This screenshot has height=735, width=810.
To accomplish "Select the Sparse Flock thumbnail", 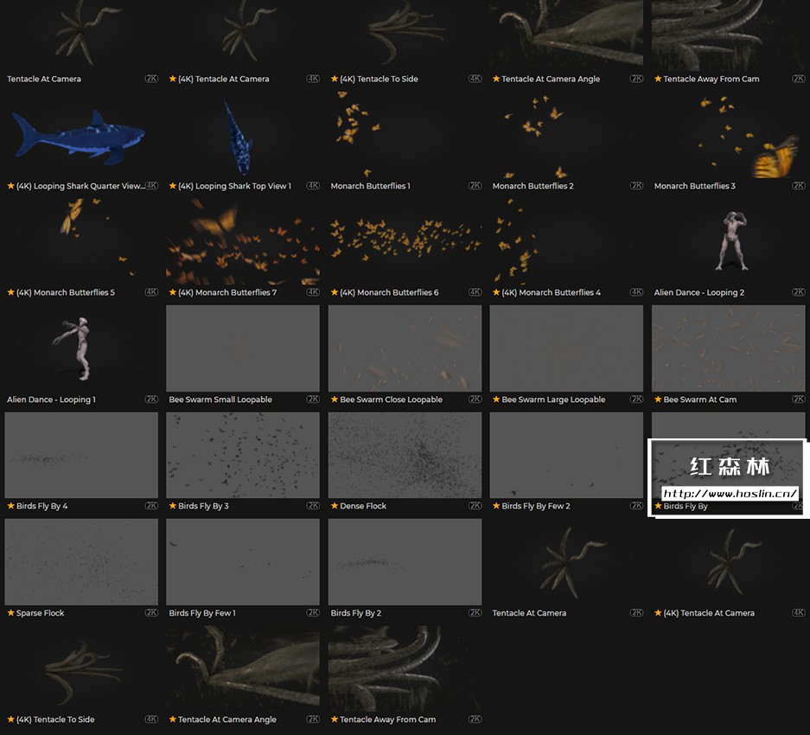I will pyautogui.click(x=81, y=562).
